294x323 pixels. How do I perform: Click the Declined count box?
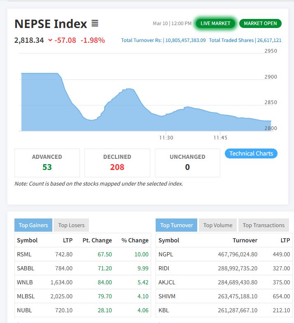[x=117, y=163]
